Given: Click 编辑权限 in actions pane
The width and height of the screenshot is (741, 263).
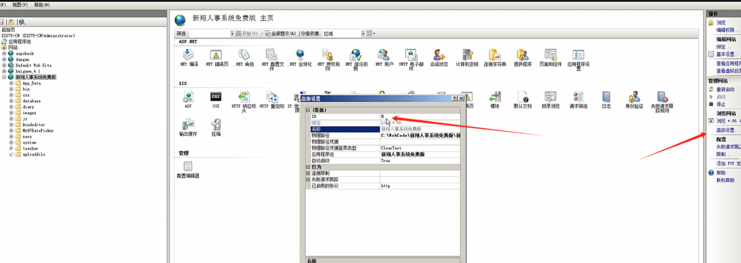Looking at the screenshot, I should 727,30.
